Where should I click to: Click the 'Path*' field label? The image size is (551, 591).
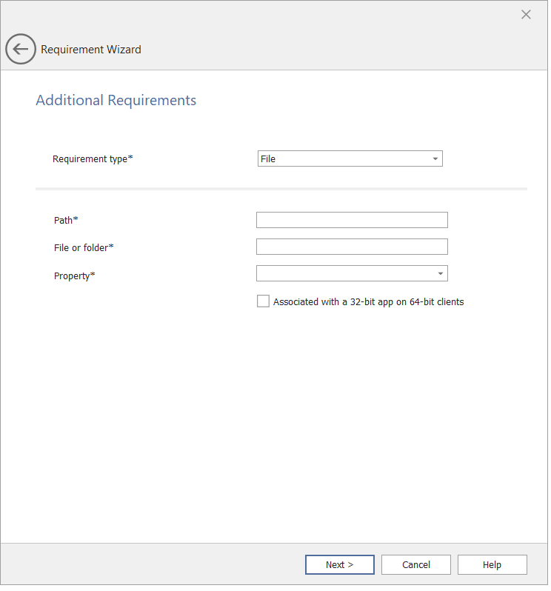point(66,221)
